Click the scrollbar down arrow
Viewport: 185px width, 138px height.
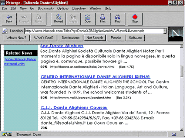point(182,129)
